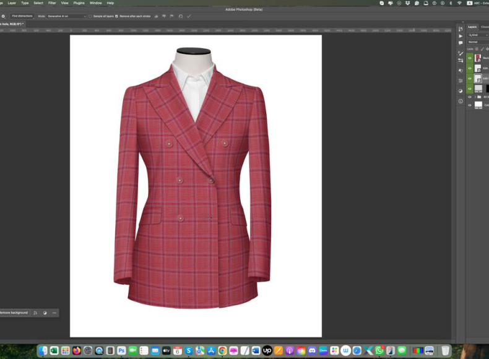
Task: Open the Remove tool preset picker gear
Action: (3, 16)
